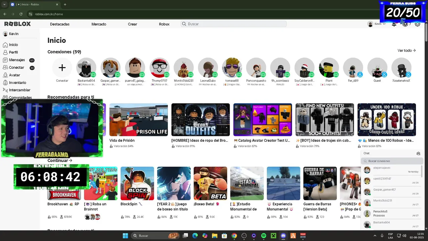The height and width of the screenshot is (241, 428).
Task: Open Plant's connection avatar
Action: pos(329,68)
